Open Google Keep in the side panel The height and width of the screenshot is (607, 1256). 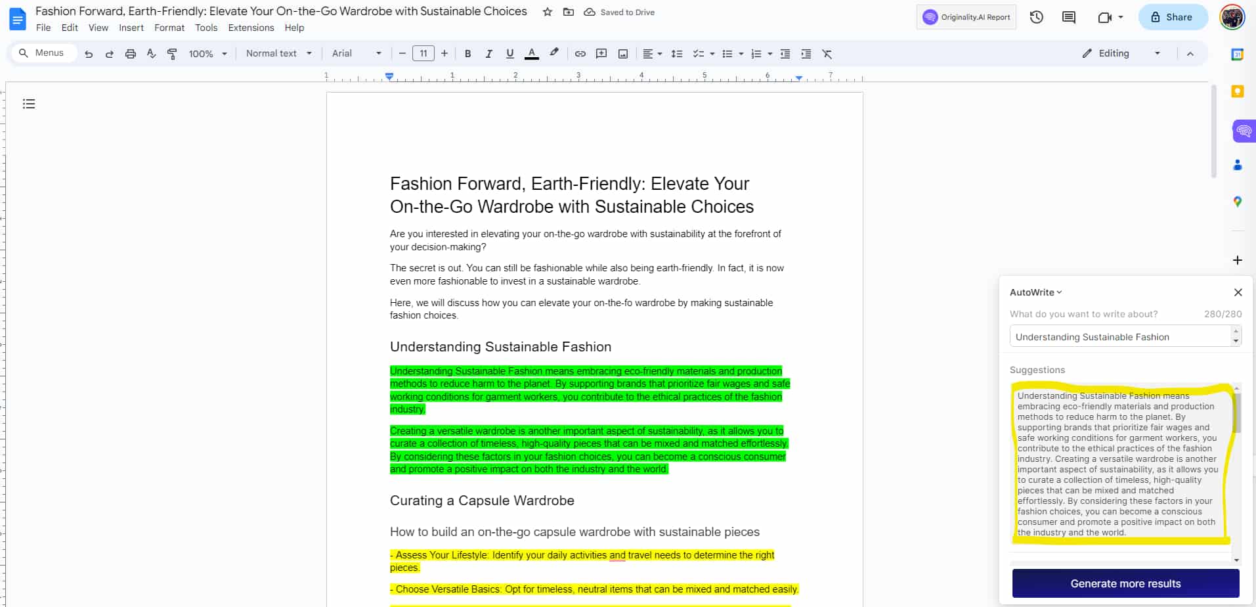tap(1237, 91)
